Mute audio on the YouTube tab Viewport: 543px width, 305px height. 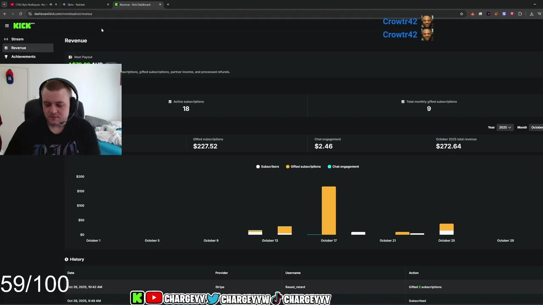click(50, 5)
